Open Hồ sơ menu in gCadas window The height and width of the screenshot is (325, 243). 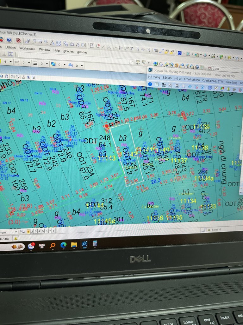178,78
